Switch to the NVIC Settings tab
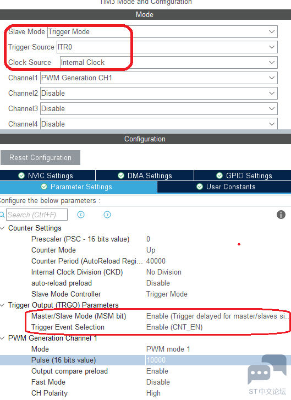 48,176
